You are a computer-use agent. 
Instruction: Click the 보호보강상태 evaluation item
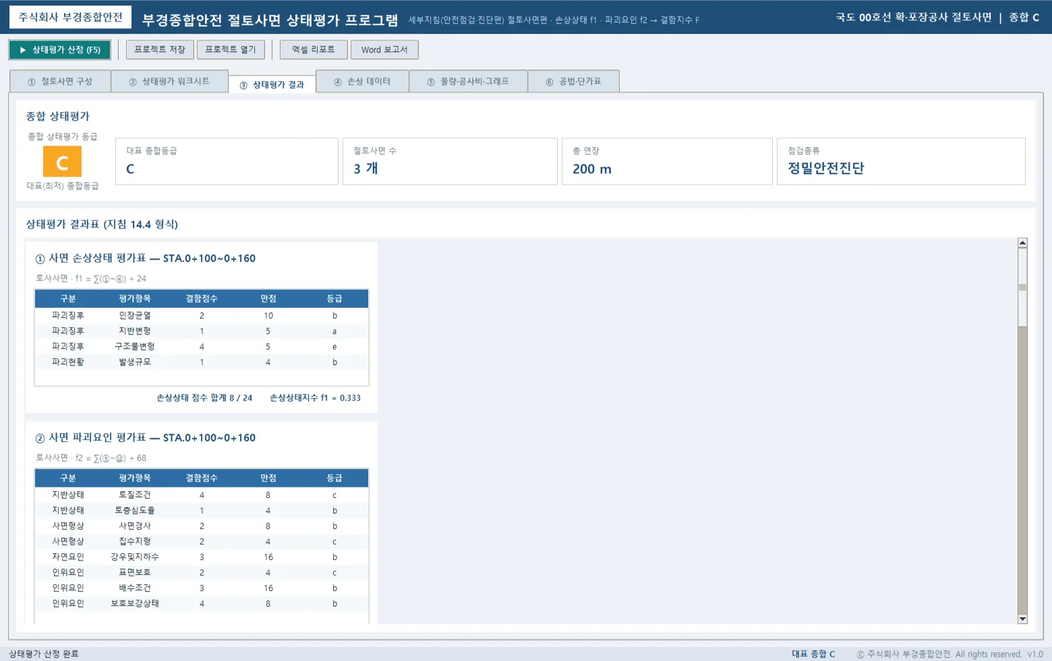pos(135,604)
